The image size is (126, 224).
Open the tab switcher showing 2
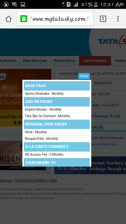click(103, 19)
